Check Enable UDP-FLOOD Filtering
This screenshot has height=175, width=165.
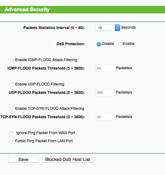pos(11,85)
